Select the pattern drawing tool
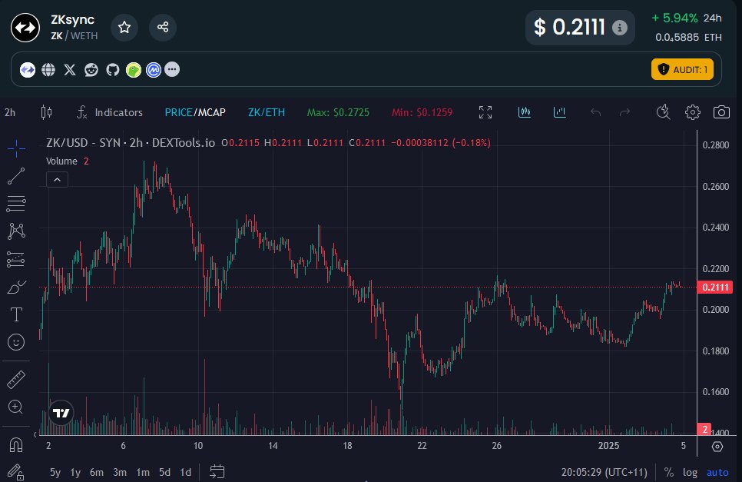 pyautogui.click(x=16, y=231)
